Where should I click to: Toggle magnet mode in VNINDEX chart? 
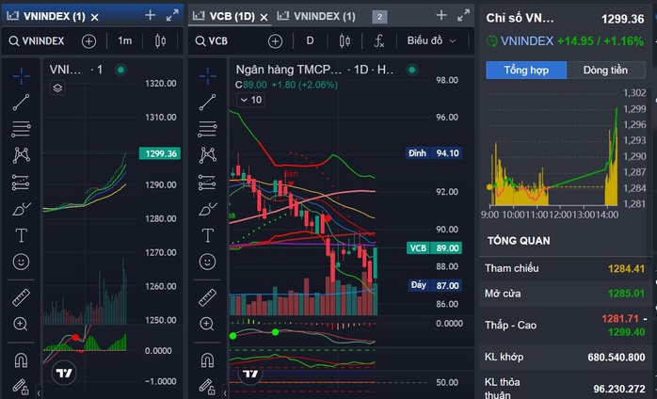21,359
